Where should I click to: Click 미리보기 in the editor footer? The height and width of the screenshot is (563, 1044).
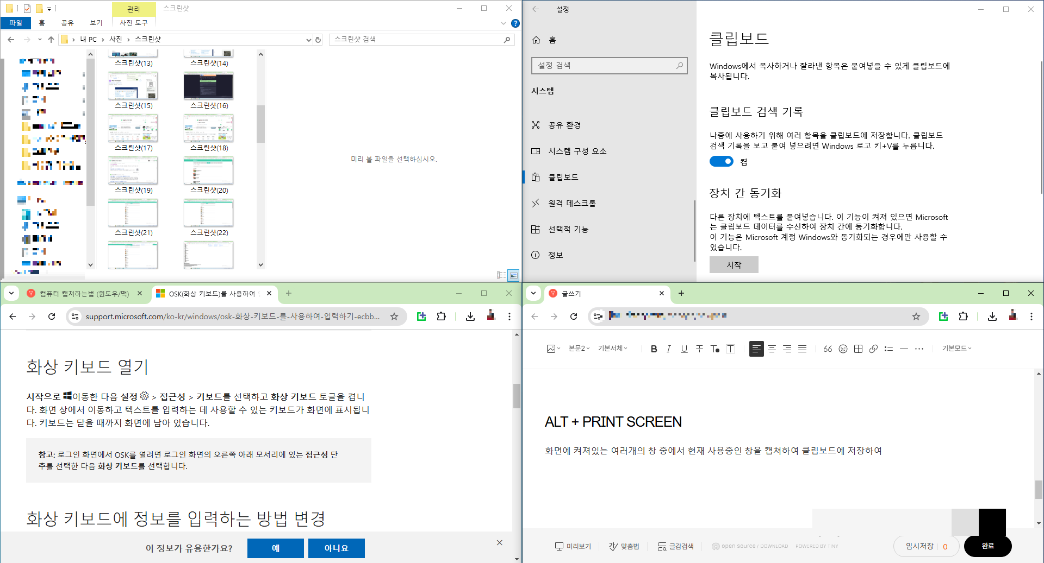point(573,546)
